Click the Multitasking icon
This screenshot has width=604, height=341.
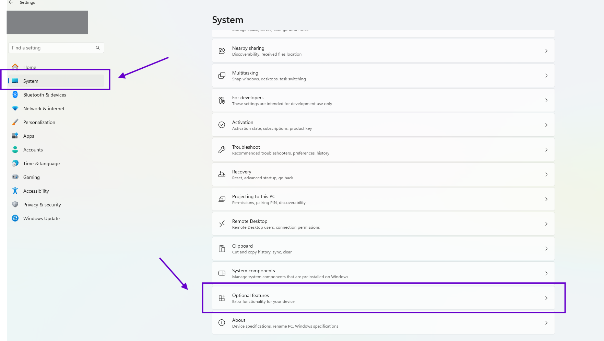(x=222, y=75)
